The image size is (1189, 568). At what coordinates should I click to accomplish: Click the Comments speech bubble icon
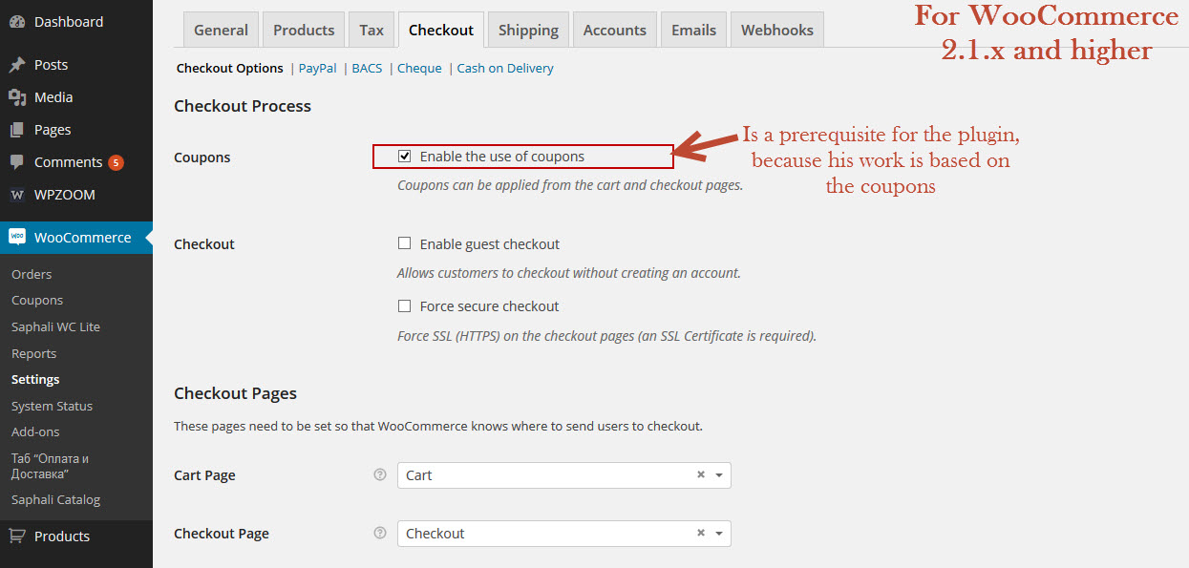pos(17,162)
